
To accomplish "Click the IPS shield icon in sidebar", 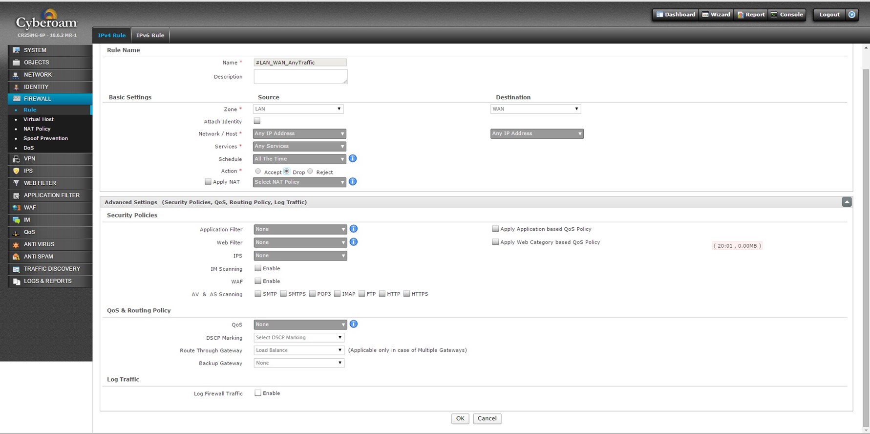I will pyautogui.click(x=16, y=171).
